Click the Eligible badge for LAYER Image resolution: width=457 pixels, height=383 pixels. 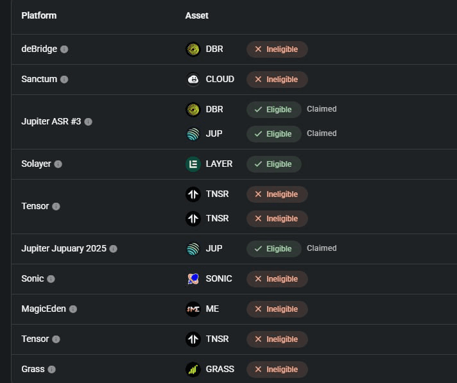click(x=273, y=164)
